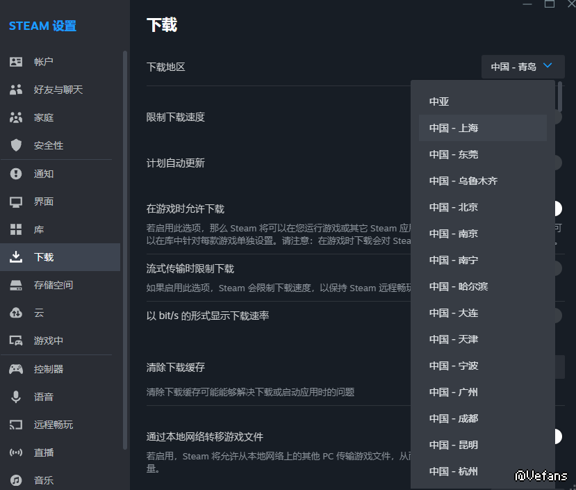Pick 中国 - 杭州 from region list
The image size is (576, 490).
click(483, 472)
